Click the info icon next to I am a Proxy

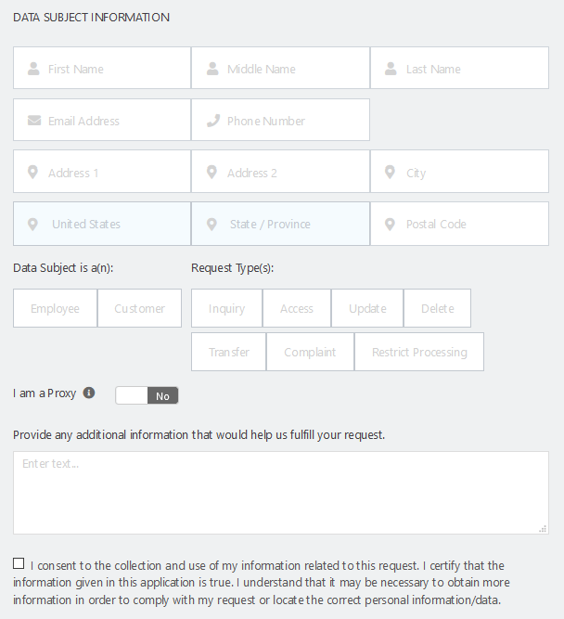(x=89, y=393)
